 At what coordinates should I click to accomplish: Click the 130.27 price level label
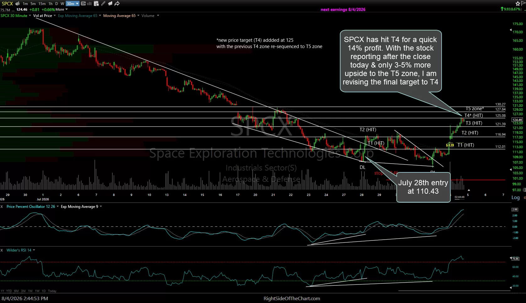point(500,104)
